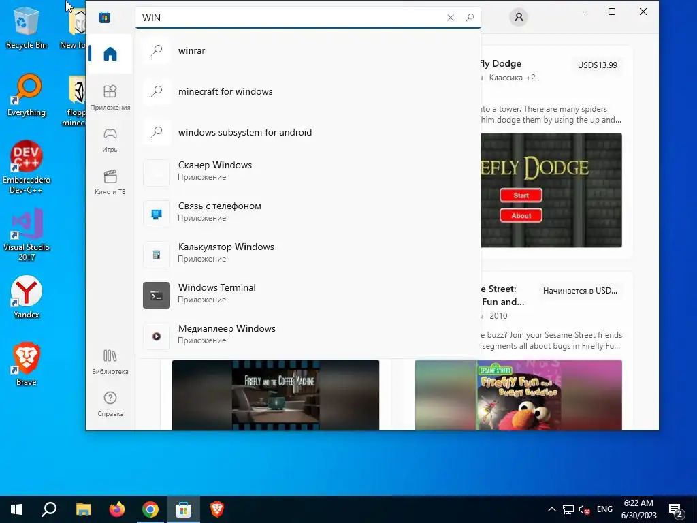Click the Связь с телефоном icon
Image resolution: width=697 pixels, height=523 pixels.
point(157,214)
